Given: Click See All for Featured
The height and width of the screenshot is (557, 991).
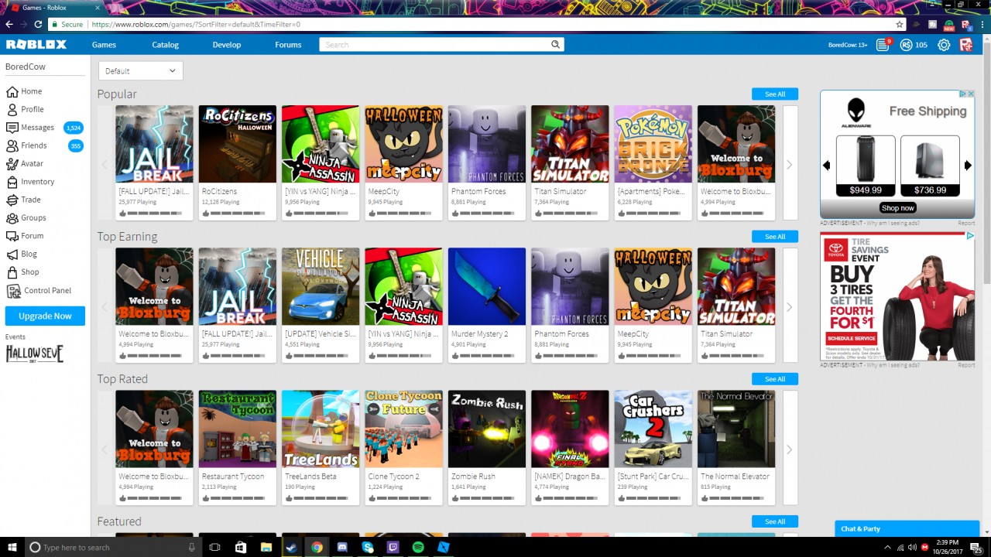Looking at the screenshot, I should pos(775,521).
